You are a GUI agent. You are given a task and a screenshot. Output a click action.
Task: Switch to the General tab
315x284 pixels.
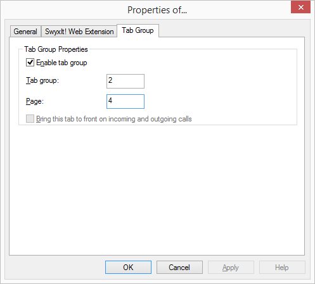25,32
